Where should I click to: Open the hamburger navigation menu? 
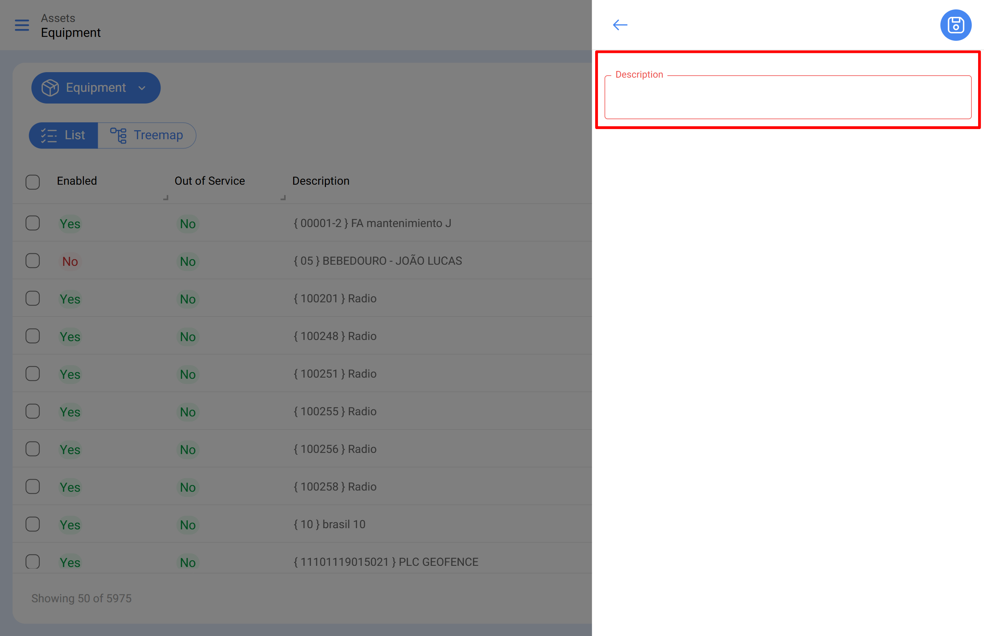click(22, 25)
